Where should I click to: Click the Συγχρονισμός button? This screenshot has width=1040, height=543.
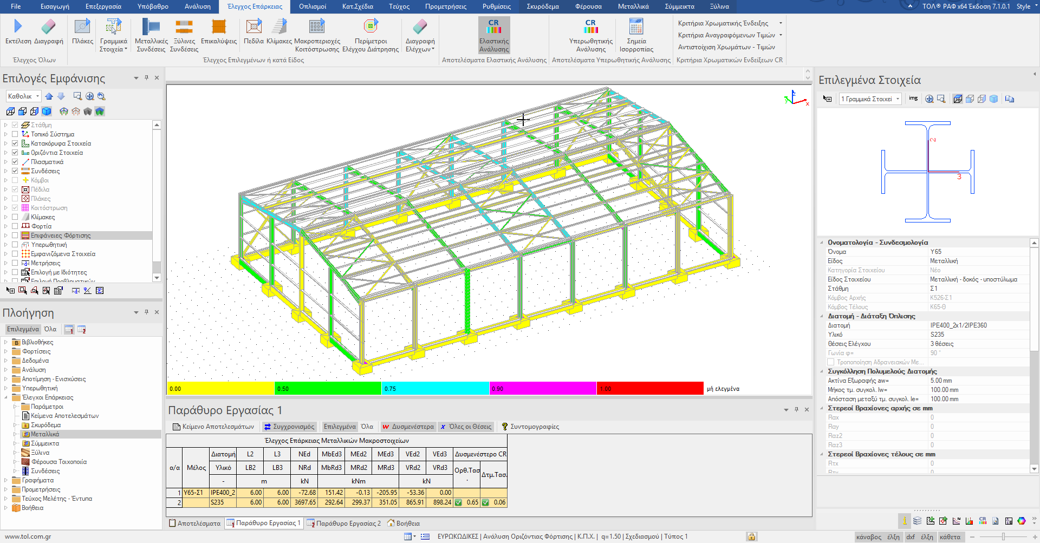289,427
